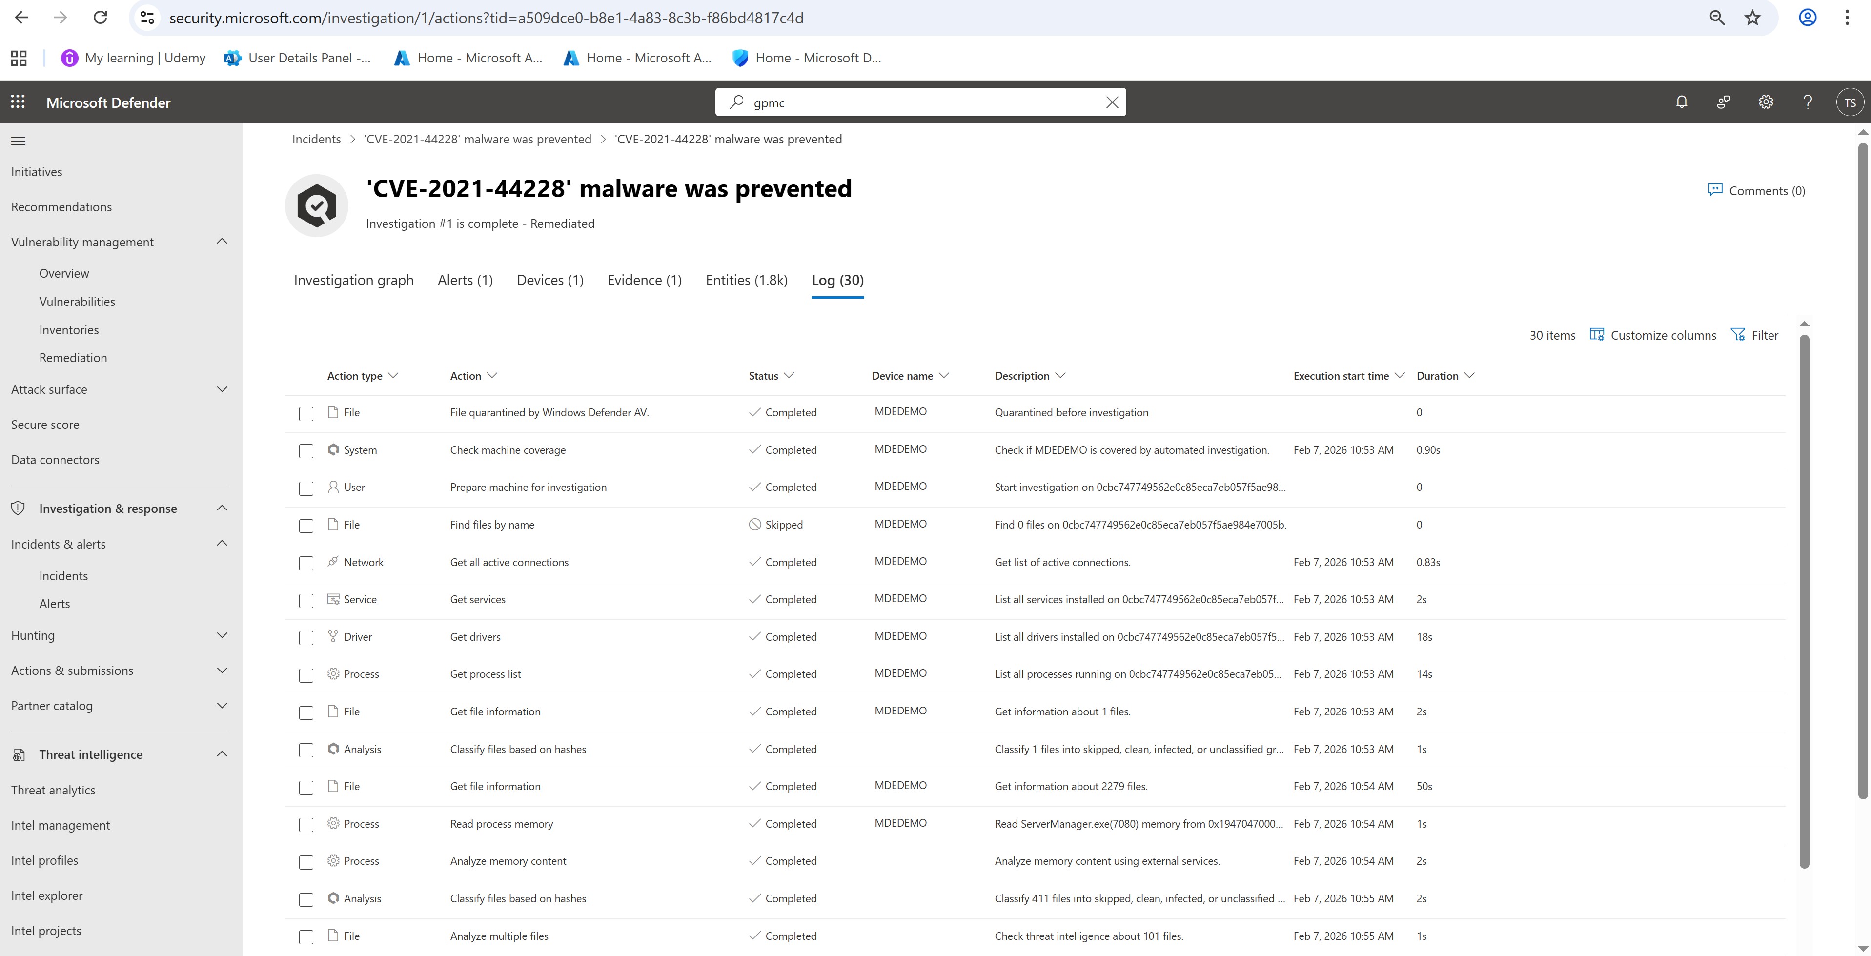
Task: Open the Evidence (1) tab
Action: coord(644,281)
